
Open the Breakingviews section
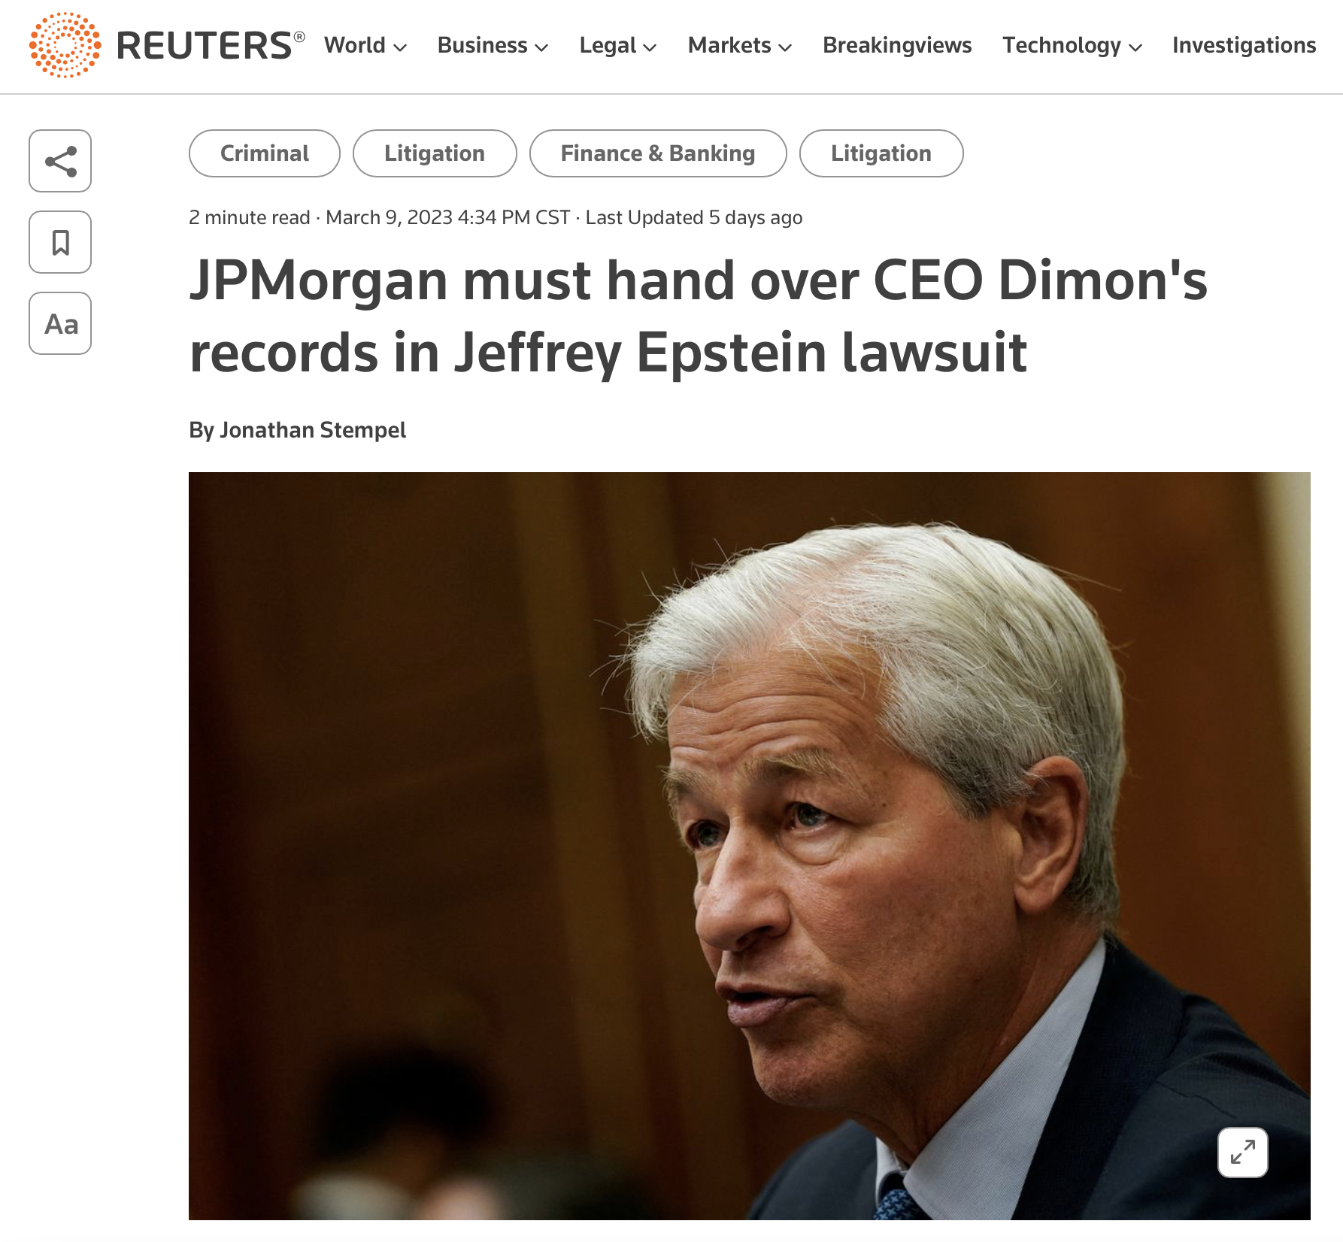[x=897, y=45]
